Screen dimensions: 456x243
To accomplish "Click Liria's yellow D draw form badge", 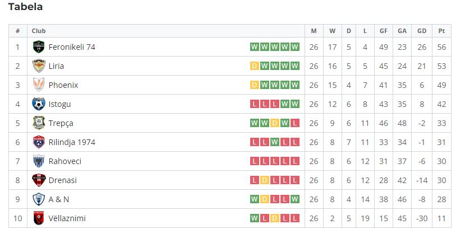I will click(x=254, y=66).
